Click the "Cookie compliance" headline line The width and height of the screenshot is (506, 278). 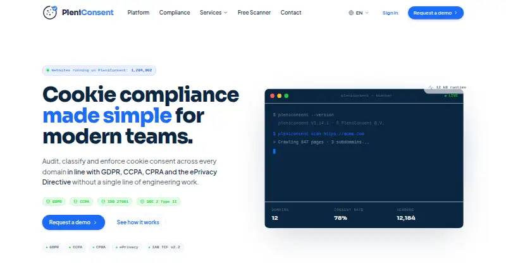(140, 95)
